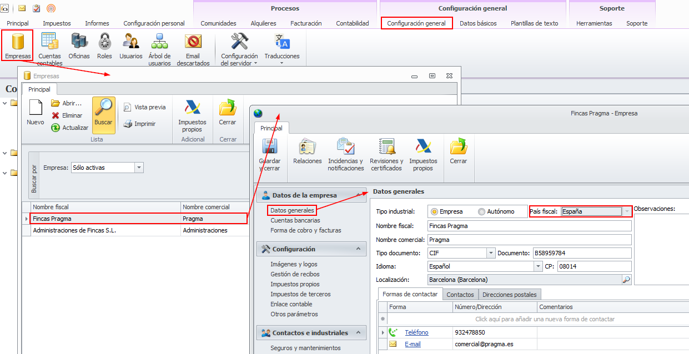Open the Datos básicos tab

[x=478, y=23]
